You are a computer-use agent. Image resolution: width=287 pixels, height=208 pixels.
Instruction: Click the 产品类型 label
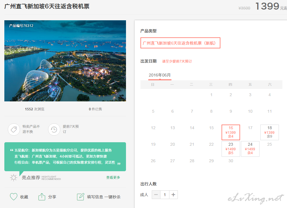(x=149, y=31)
